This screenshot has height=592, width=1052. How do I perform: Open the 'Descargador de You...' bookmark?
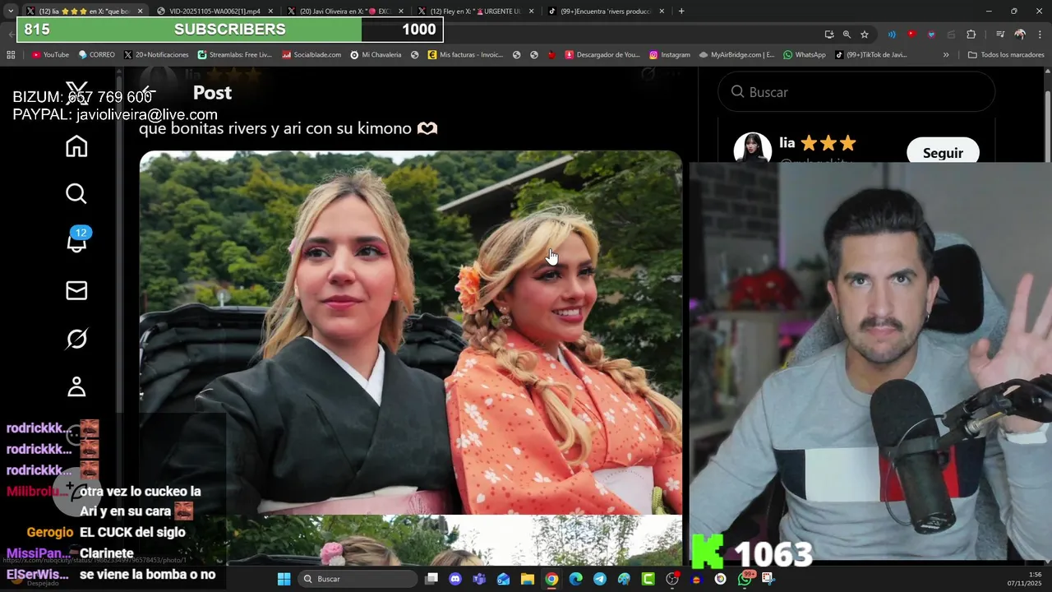pyautogui.click(x=602, y=55)
